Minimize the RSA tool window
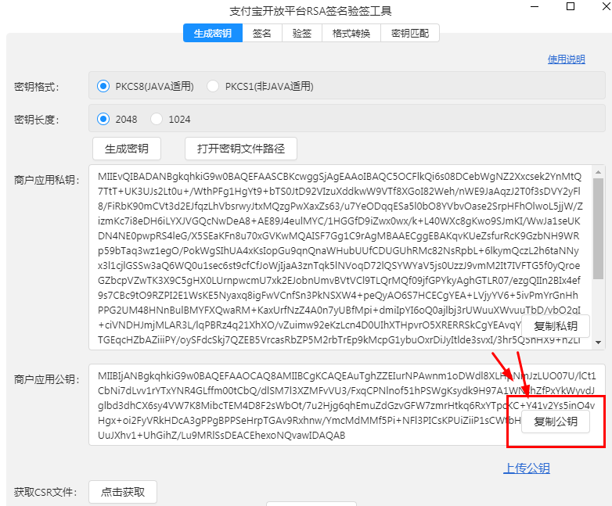This screenshot has width=612, height=506. point(535,6)
